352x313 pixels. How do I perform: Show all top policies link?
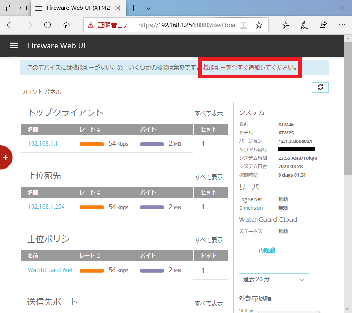(x=209, y=240)
